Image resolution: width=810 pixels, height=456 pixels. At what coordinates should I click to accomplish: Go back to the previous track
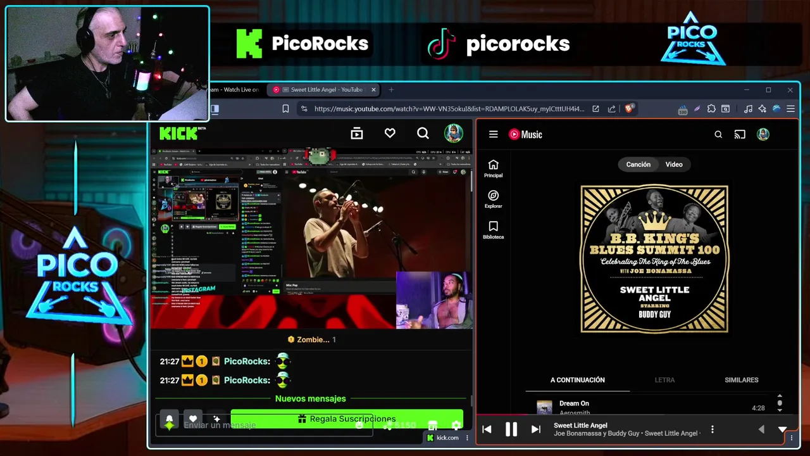coord(487,429)
